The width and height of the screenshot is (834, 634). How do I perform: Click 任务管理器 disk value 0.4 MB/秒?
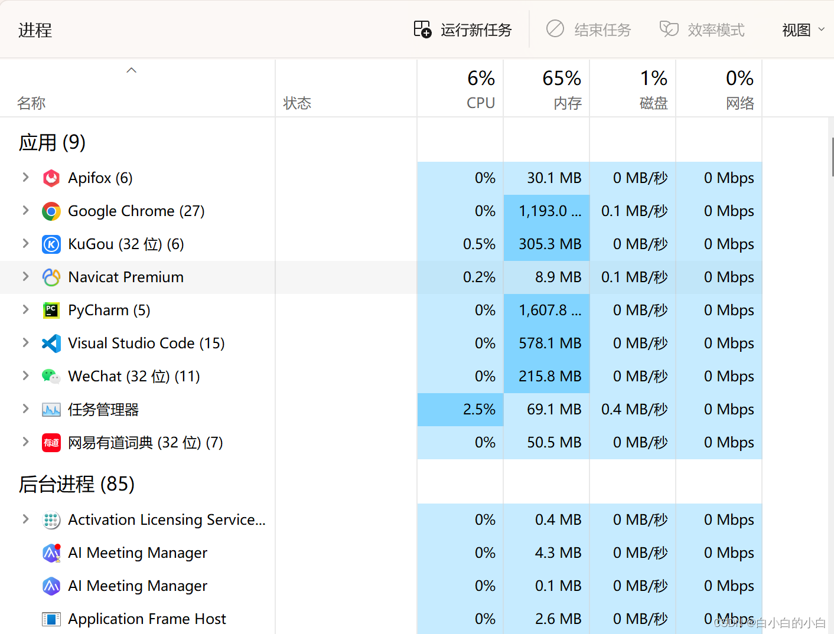pyautogui.click(x=634, y=410)
